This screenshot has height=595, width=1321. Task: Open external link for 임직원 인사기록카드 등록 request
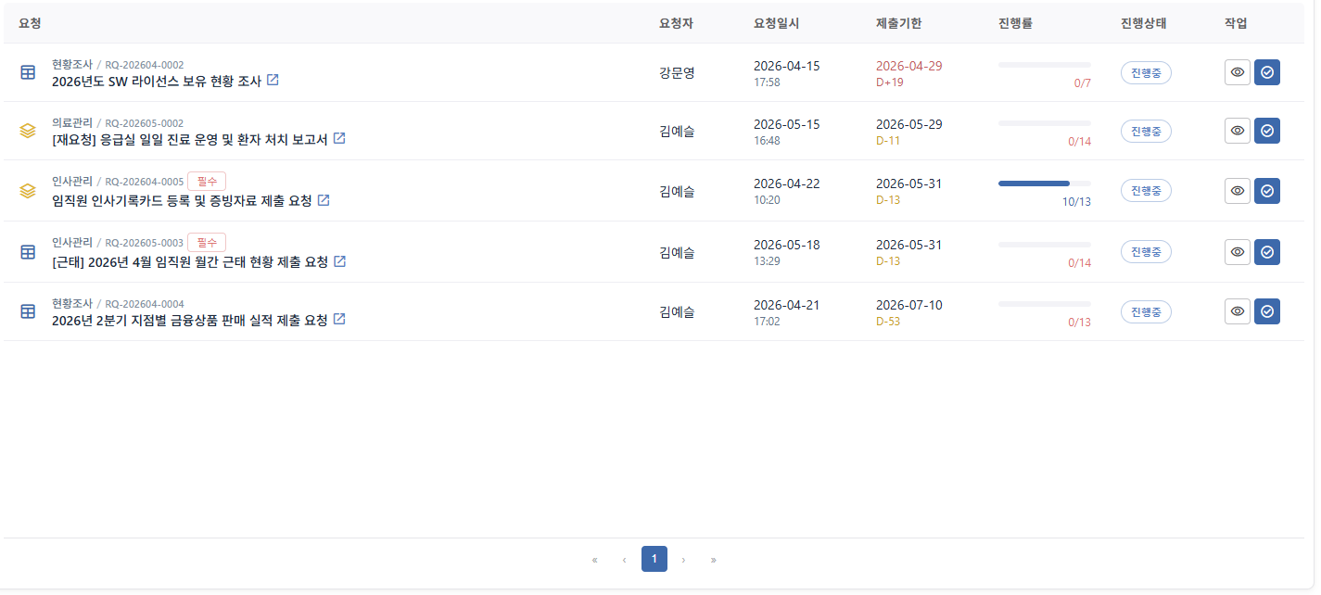[324, 200]
